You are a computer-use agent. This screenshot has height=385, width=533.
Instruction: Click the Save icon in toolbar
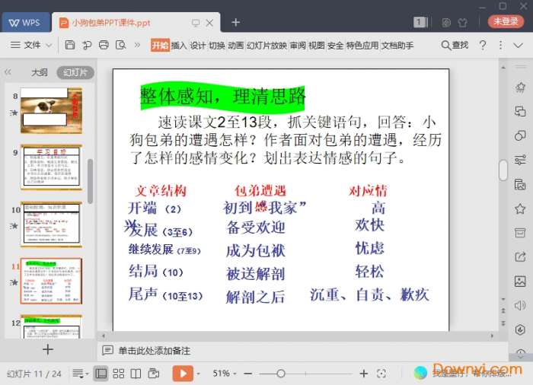tap(70, 46)
